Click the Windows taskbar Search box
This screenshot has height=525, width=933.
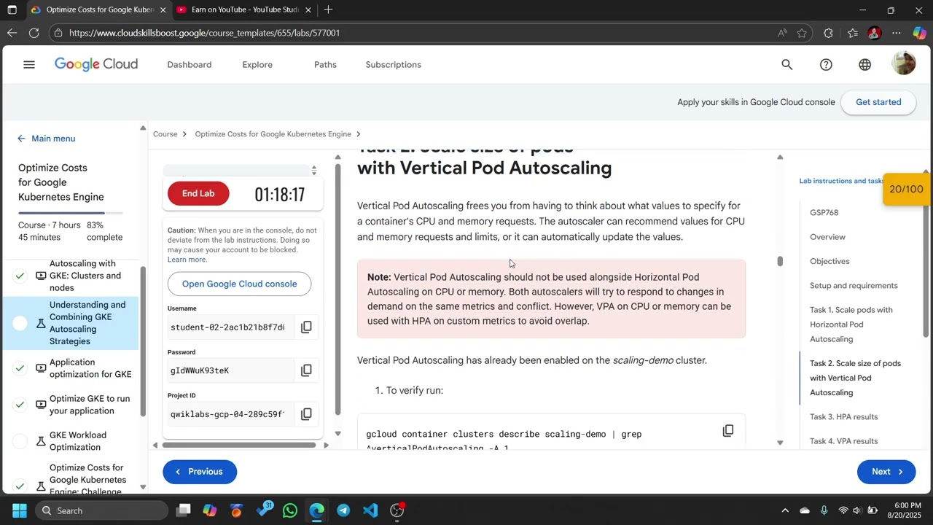point(102,510)
